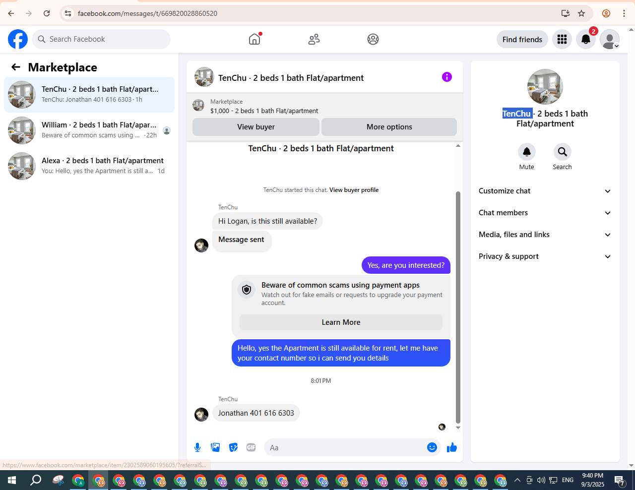Open the Friends icon in top navigation

point(314,39)
